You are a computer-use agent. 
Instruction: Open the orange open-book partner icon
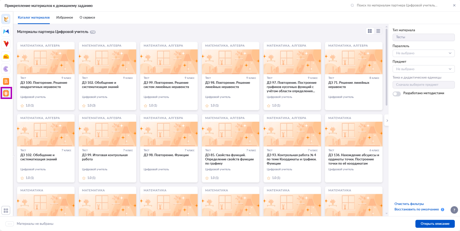point(6,19)
